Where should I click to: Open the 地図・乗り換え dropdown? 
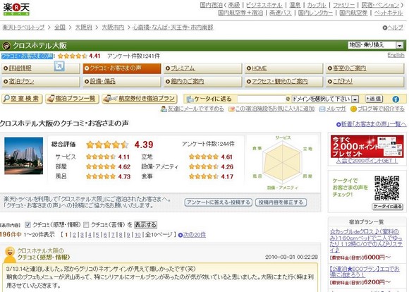376,45
